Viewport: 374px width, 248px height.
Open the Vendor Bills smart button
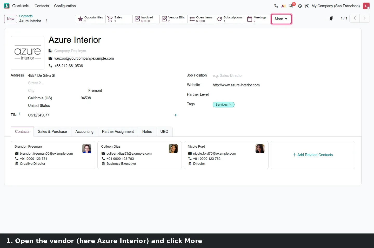173,19
